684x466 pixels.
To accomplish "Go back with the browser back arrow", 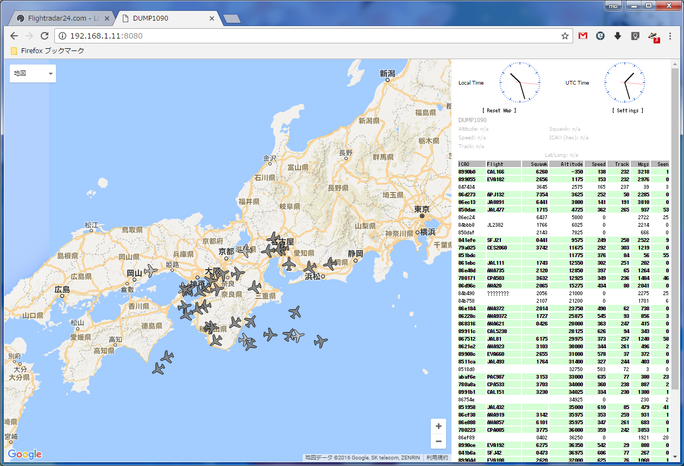I will point(14,36).
